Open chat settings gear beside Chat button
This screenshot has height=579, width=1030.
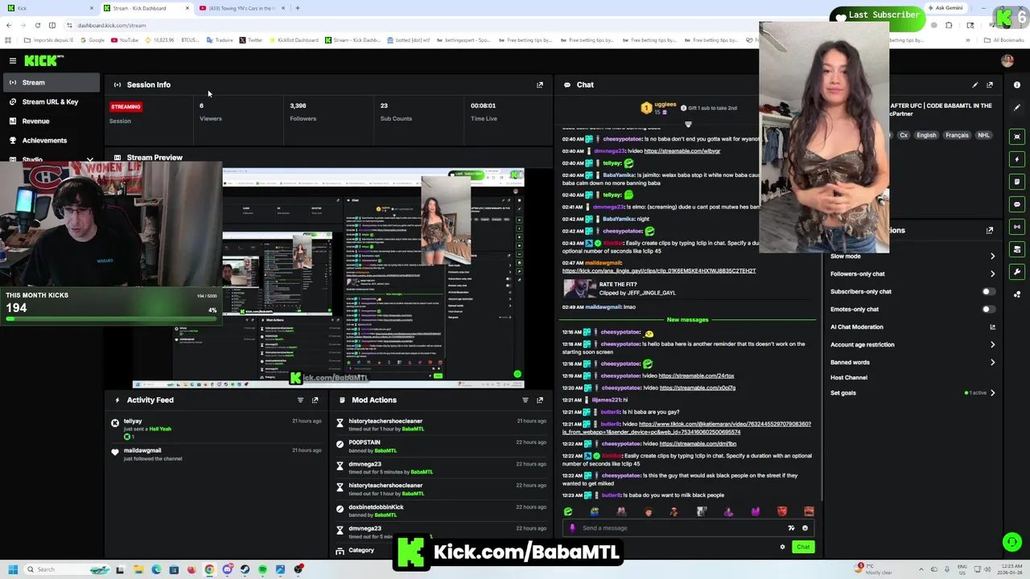[782, 547]
